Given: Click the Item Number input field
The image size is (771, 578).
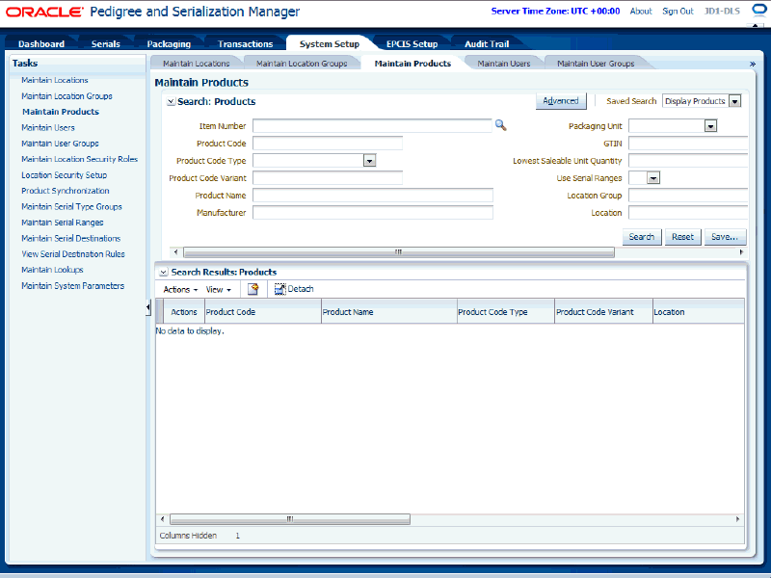Looking at the screenshot, I should coord(372,126).
